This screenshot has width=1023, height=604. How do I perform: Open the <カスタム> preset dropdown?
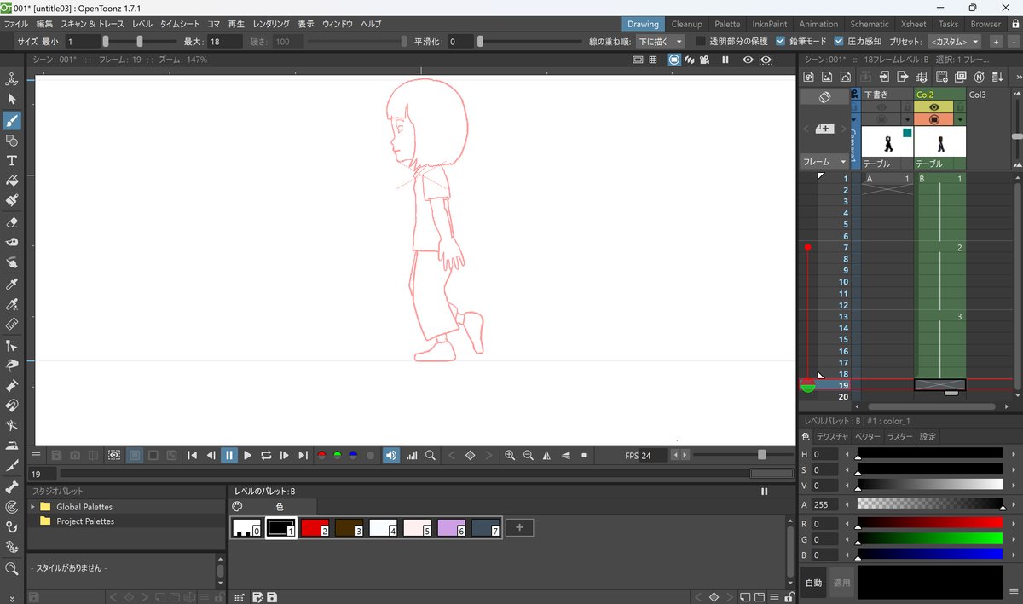click(955, 41)
